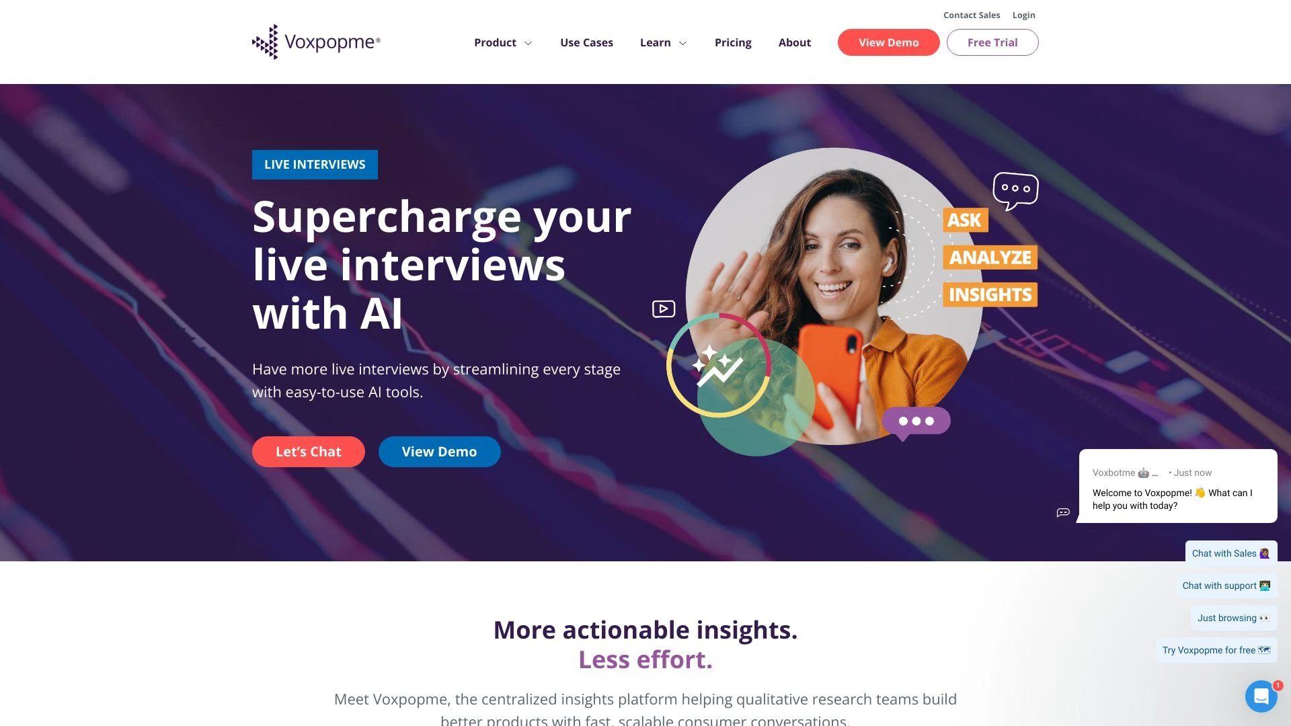Click the video play button icon
The height and width of the screenshot is (726, 1291).
[x=663, y=308]
